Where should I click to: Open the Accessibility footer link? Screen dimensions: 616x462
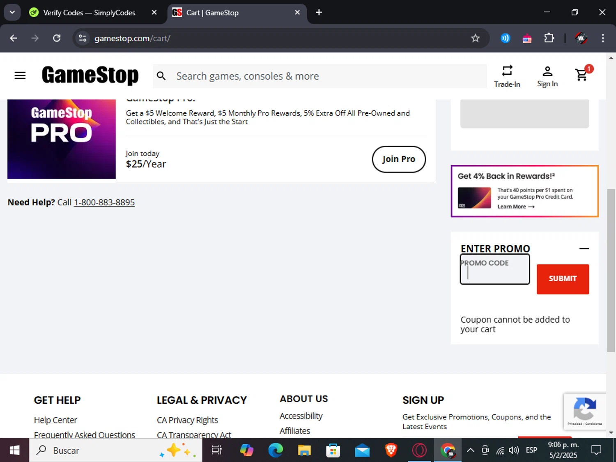click(301, 416)
